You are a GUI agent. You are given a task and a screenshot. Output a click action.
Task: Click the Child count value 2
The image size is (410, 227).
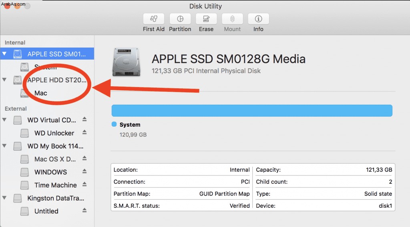pos(390,182)
